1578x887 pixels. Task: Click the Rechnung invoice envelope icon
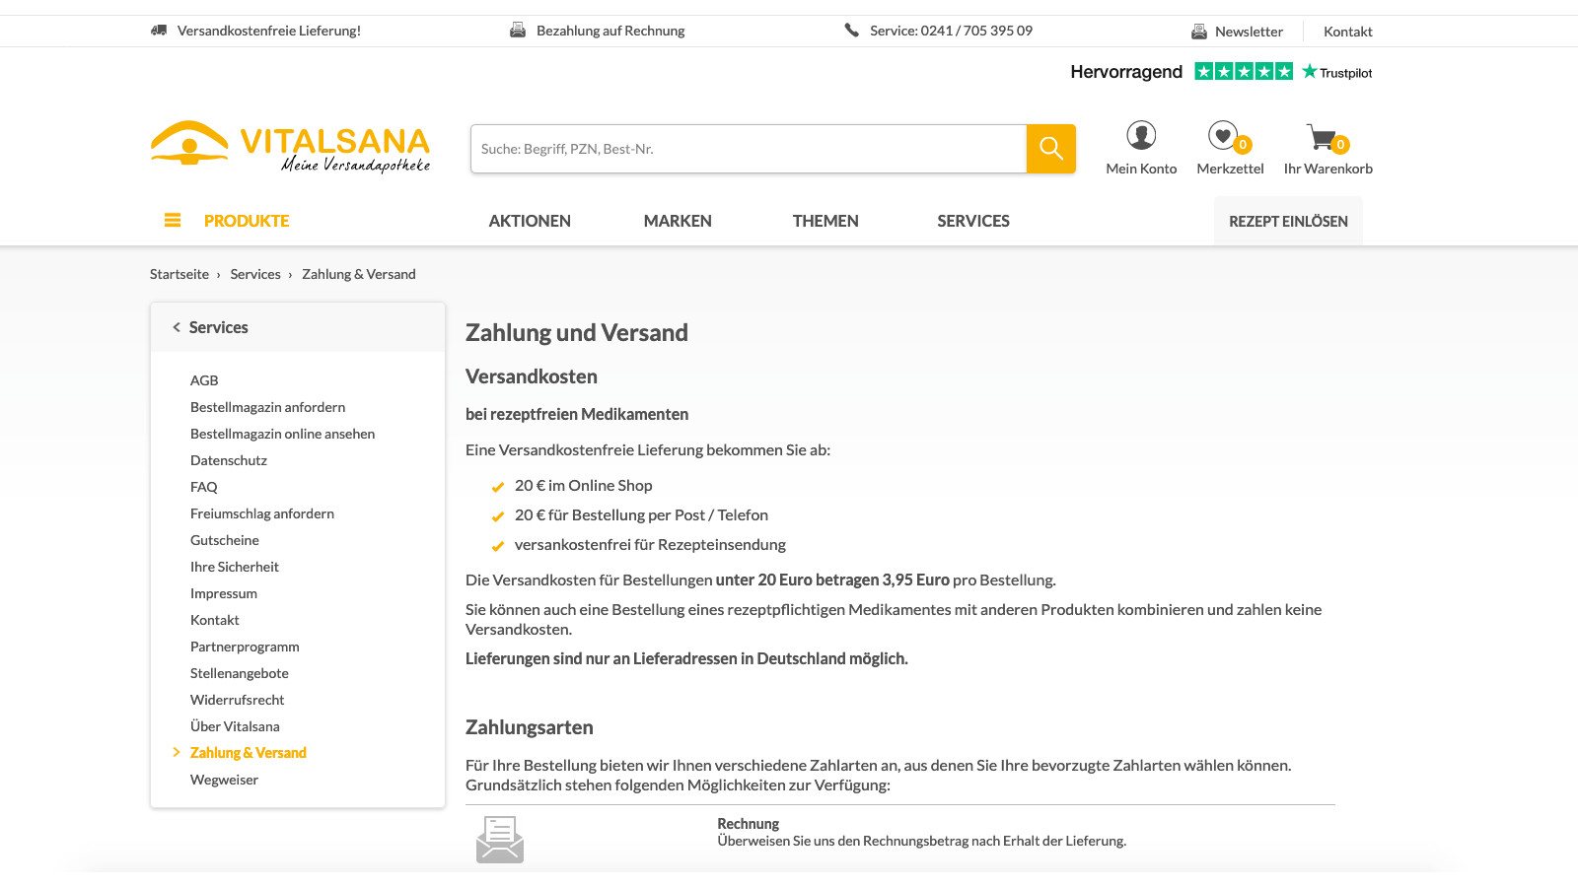pyautogui.click(x=500, y=840)
